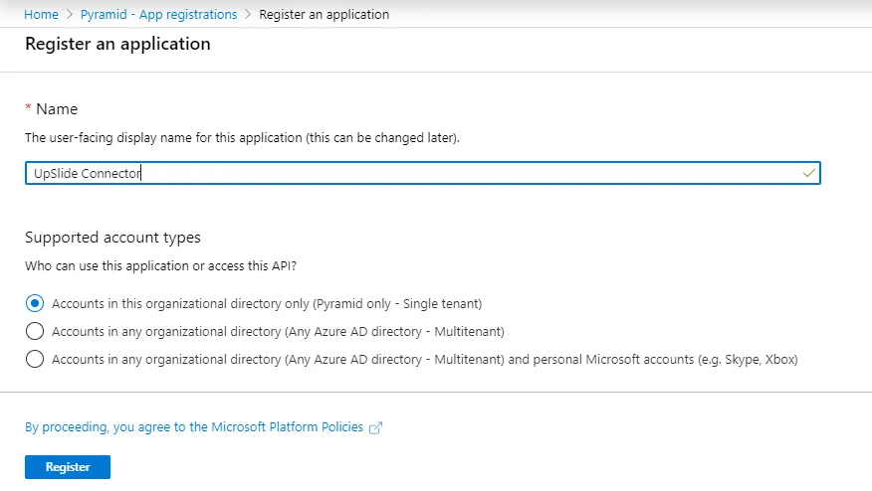Go to the Home breadcrumb
The image size is (872, 491).
[41, 15]
